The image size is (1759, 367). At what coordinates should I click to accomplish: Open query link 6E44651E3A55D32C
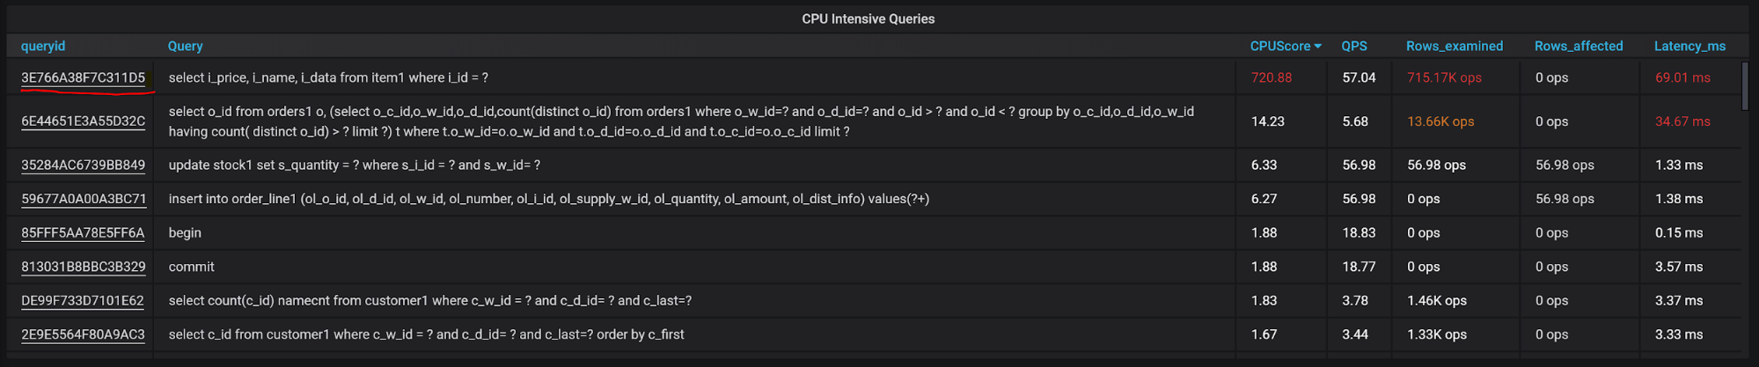point(83,121)
